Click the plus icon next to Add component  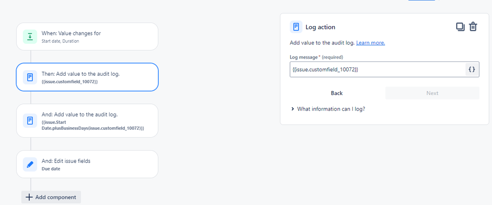click(29, 197)
